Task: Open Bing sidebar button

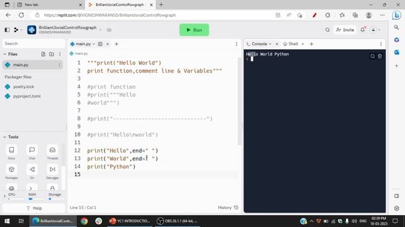Action: 397,15
